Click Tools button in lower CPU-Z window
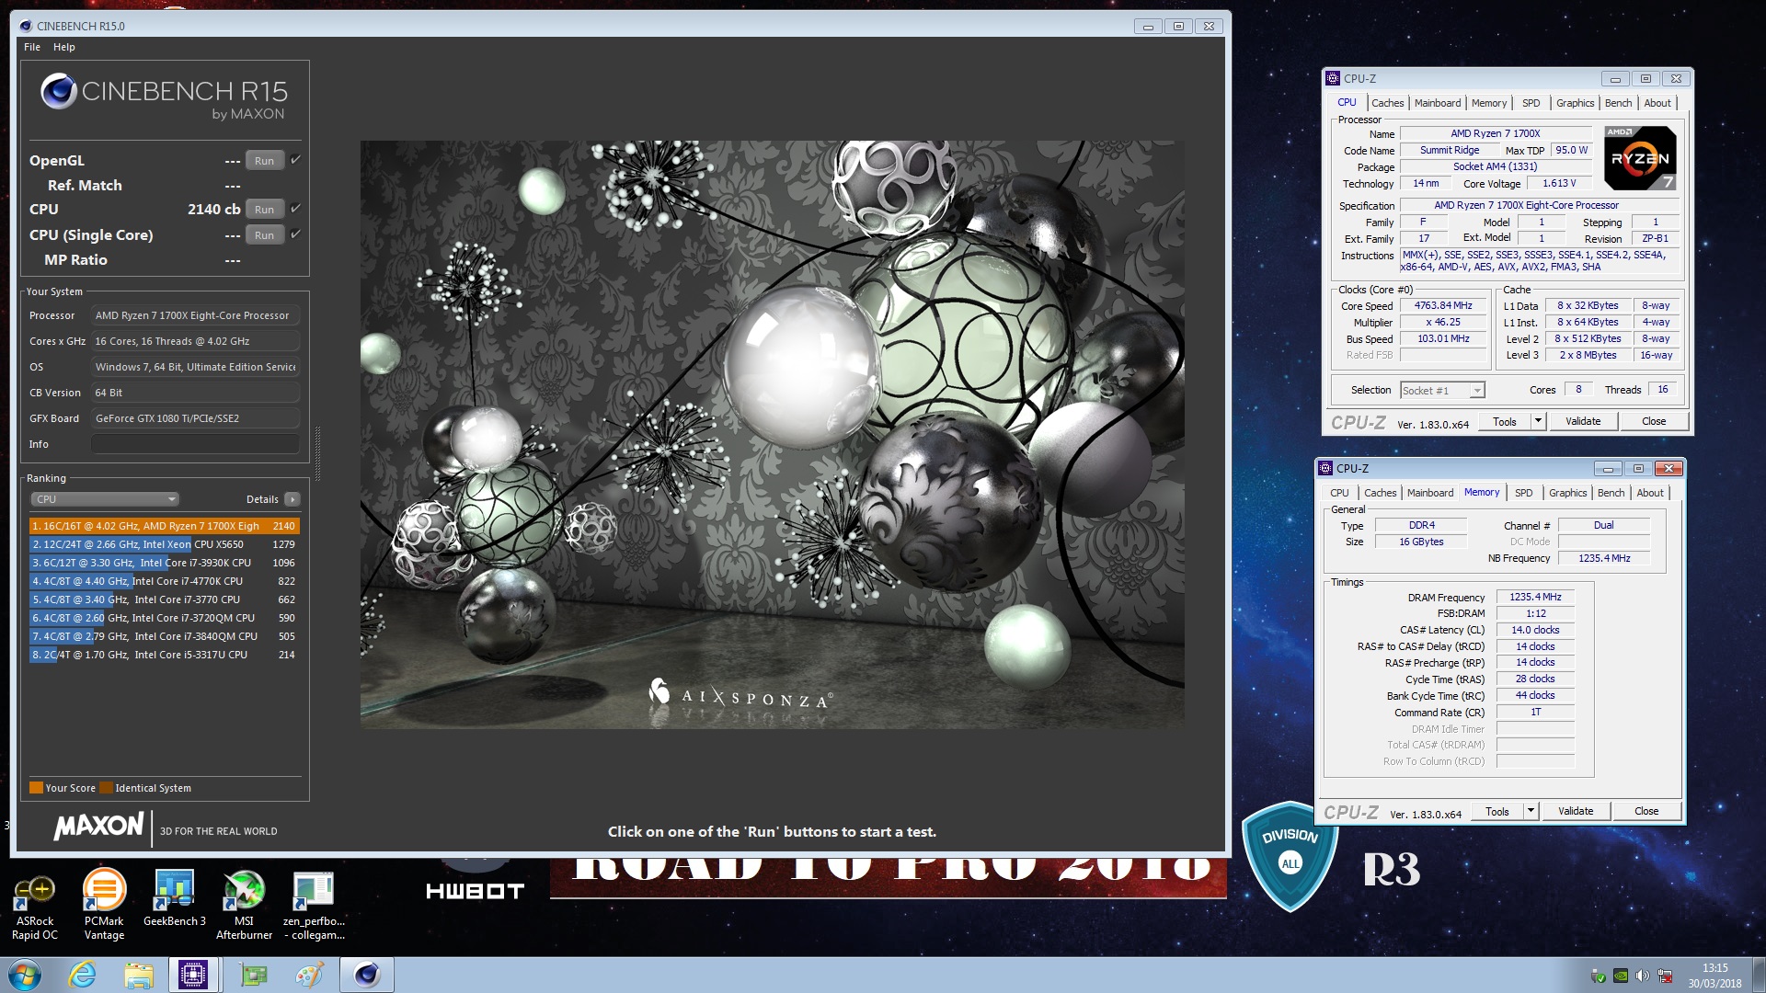1766x993 pixels. pyautogui.click(x=1497, y=811)
